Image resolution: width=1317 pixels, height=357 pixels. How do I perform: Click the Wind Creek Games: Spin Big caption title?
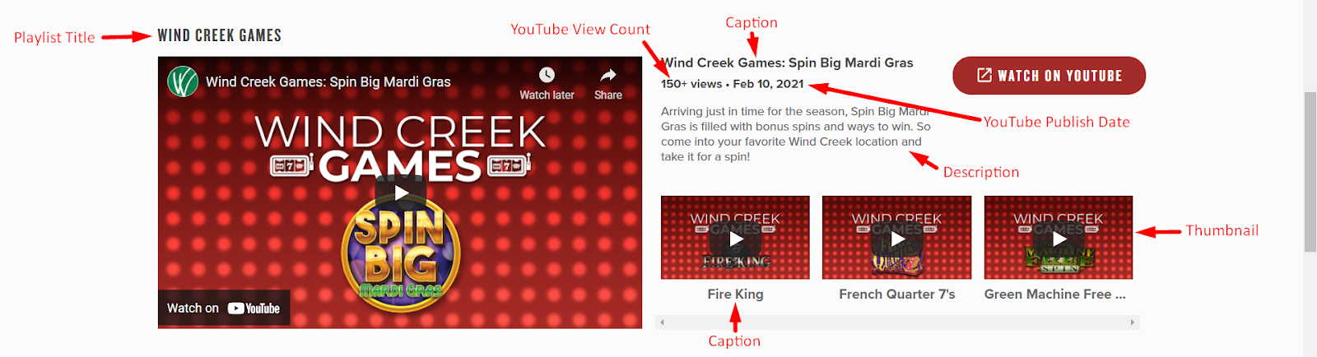pyautogui.click(x=789, y=63)
